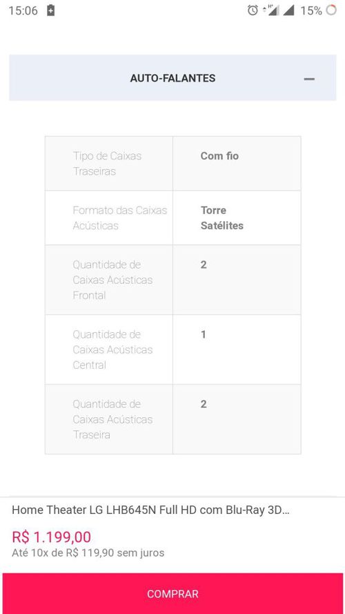Image resolution: width=345 pixels, height=614 pixels.
Task: Tap the battery ring indicator icon
Action: tap(331, 10)
